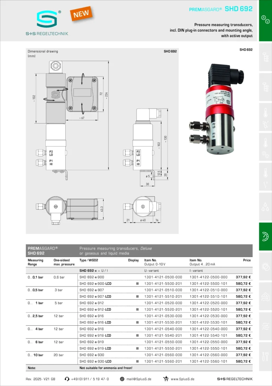The image size is (272, 386).
Task: Click the @ email icon in footer
Action: coord(122,379)
